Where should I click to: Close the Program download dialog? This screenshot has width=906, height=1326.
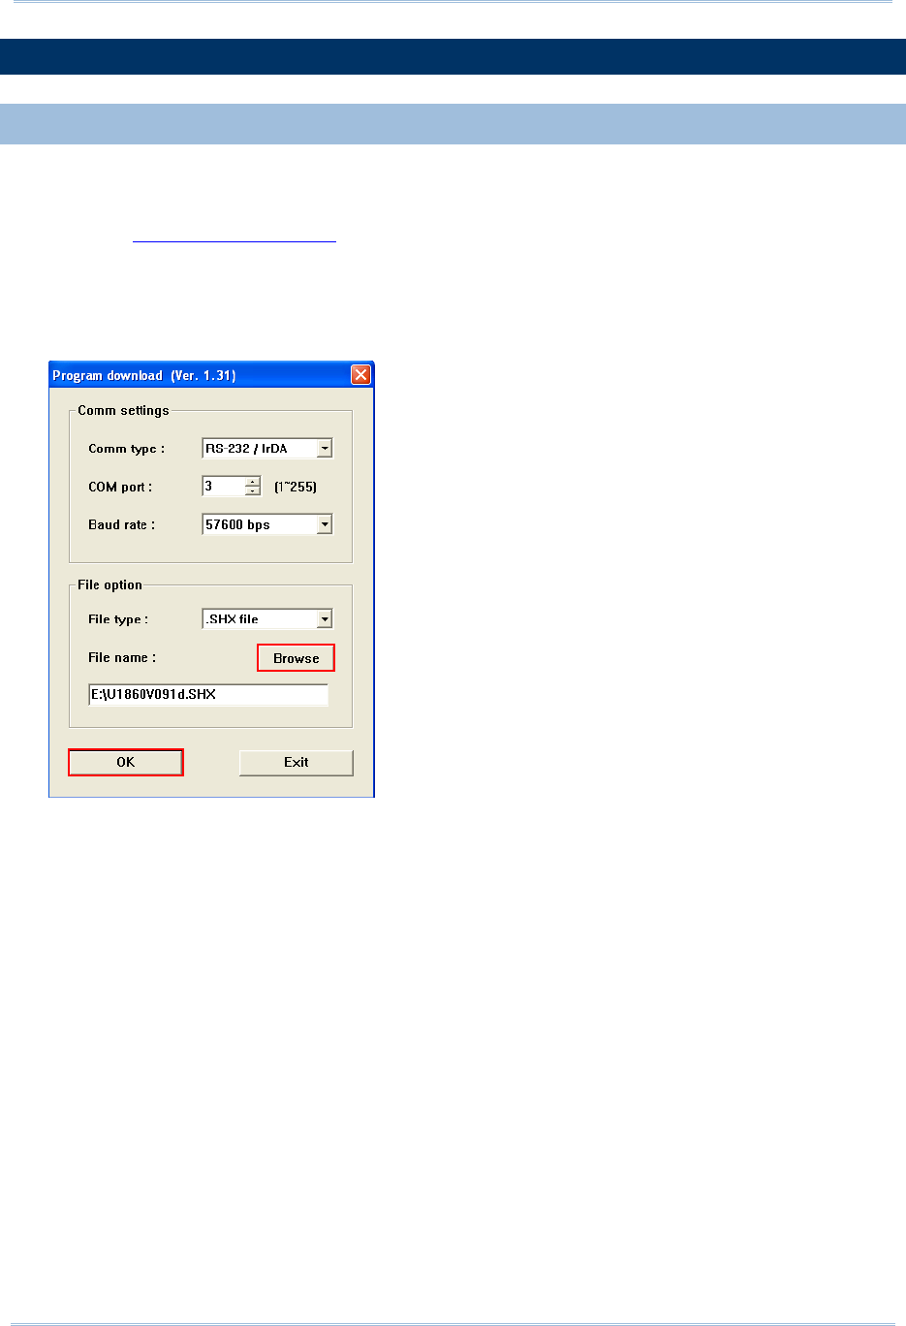[360, 375]
